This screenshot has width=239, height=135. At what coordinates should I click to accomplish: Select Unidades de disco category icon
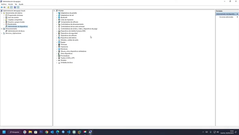[x=59, y=63]
